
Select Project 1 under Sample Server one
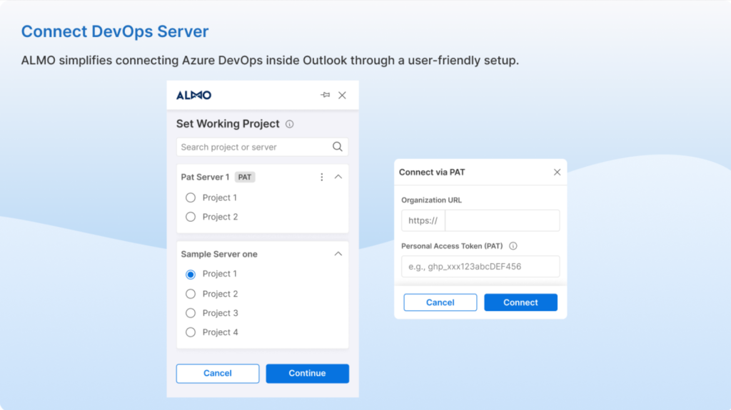coord(190,274)
